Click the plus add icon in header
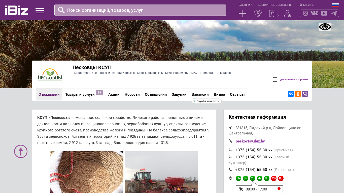Image resolution: width=344 pixels, height=193 pixels. tap(242, 14)
